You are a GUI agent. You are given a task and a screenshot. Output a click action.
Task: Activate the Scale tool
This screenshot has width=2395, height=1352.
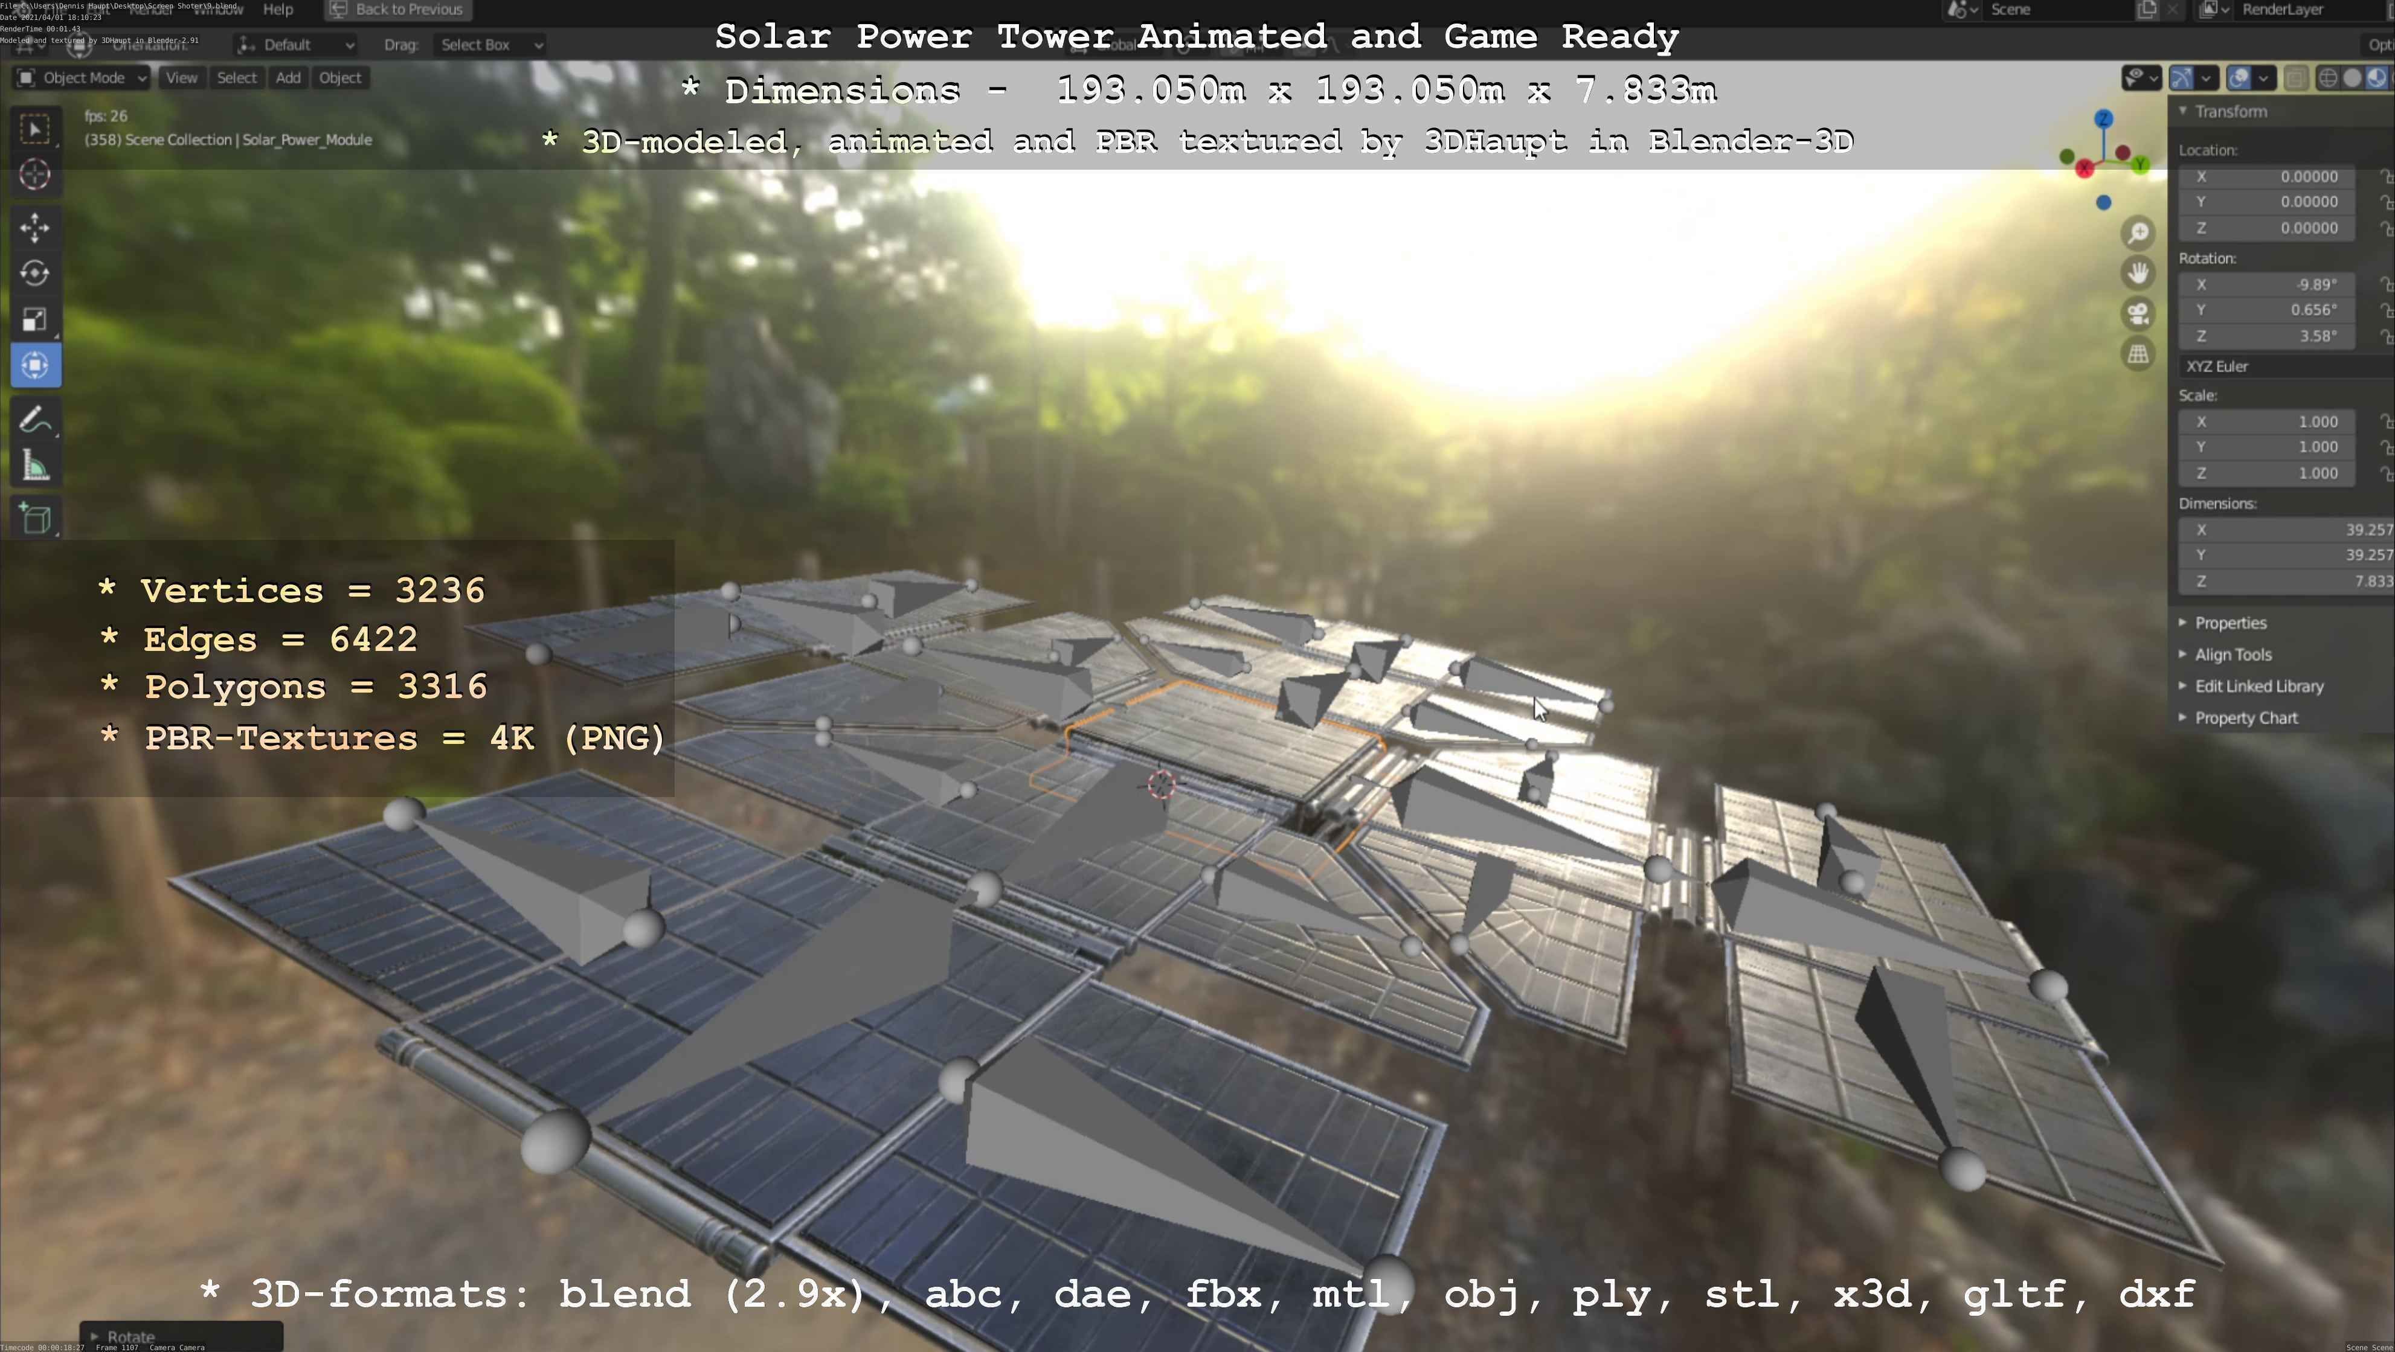(x=35, y=319)
